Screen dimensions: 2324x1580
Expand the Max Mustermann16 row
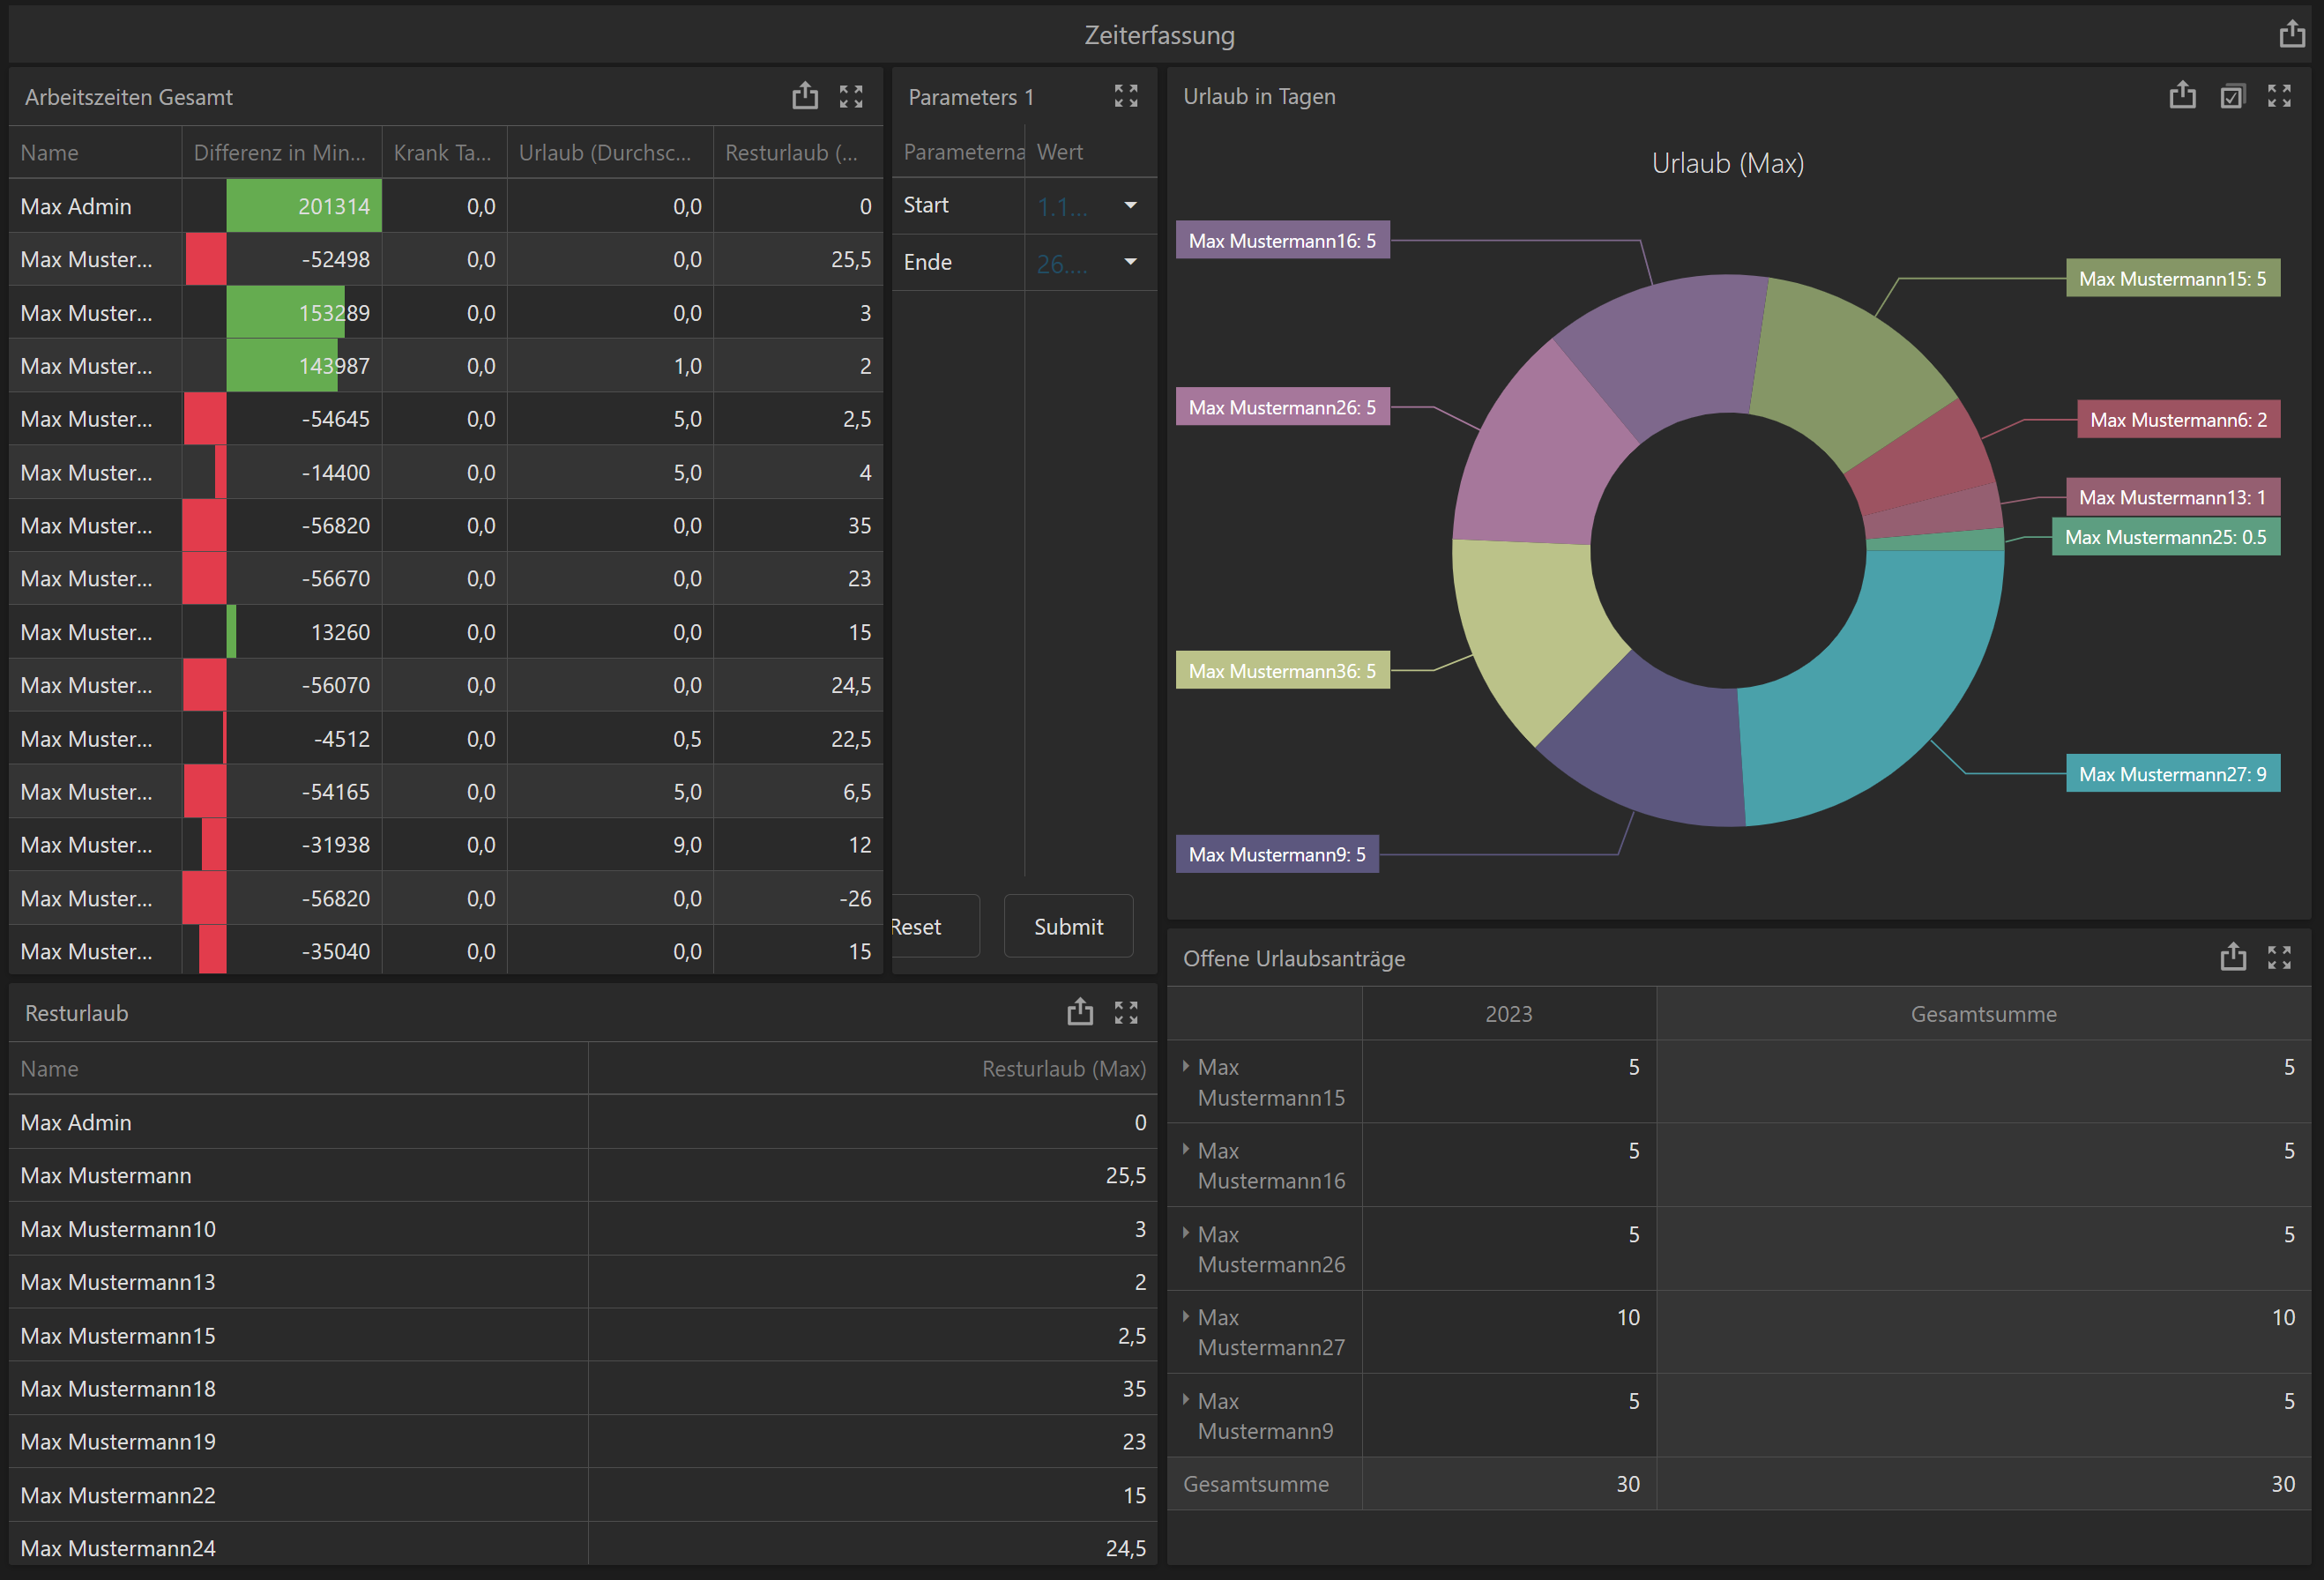1186,1150
